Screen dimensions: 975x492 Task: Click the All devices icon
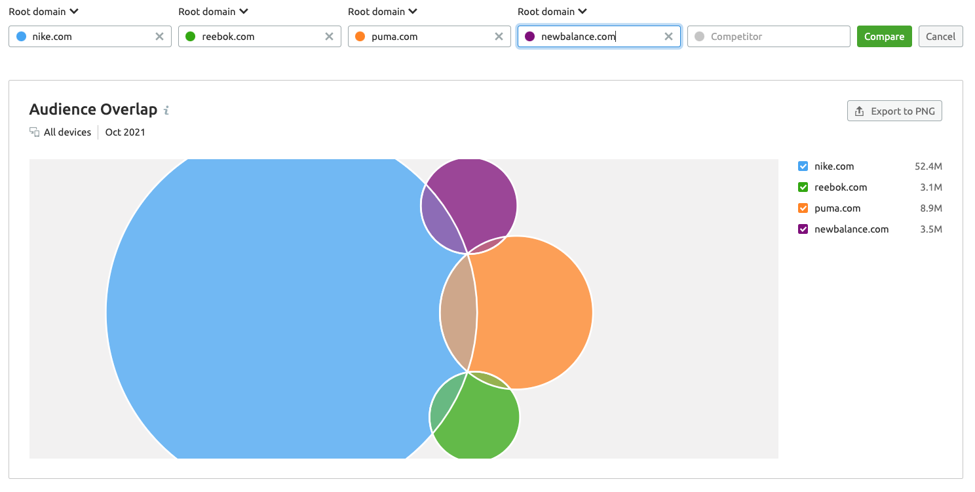(35, 132)
